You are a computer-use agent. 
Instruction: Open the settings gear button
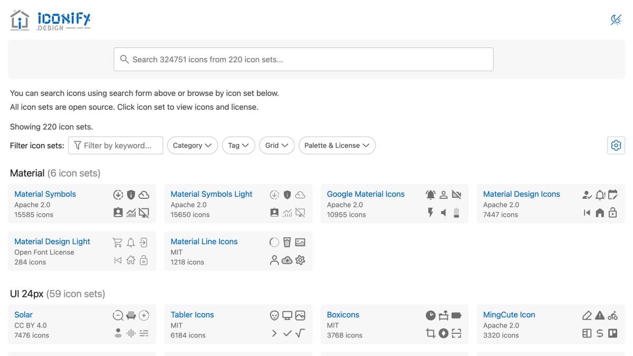pyautogui.click(x=616, y=146)
